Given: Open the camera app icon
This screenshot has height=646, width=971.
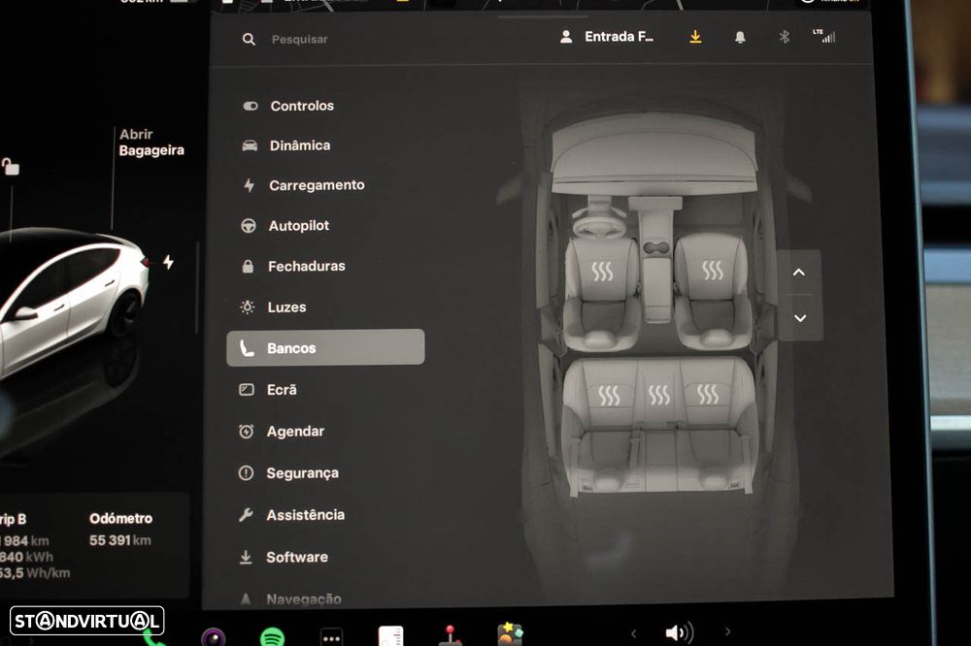Looking at the screenshot, I should (x=214, y=637).
